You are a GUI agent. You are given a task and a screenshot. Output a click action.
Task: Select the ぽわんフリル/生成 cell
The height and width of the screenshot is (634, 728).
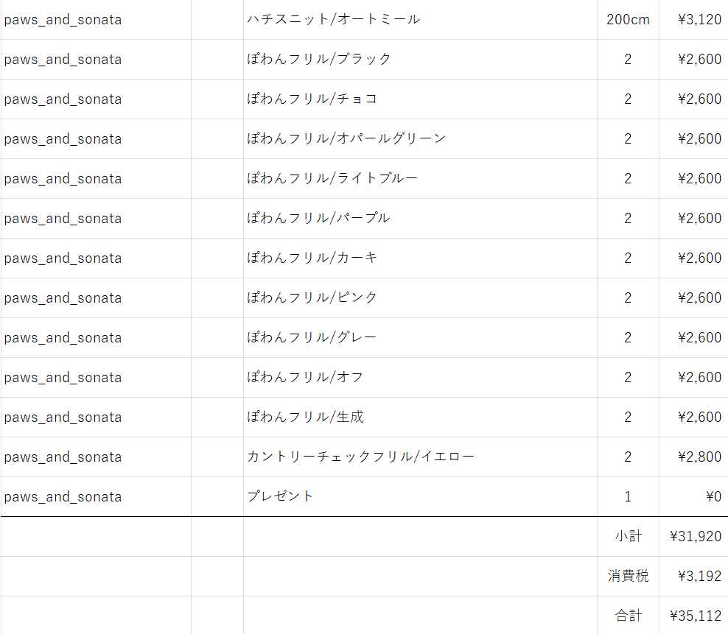[x=420, y=418]
